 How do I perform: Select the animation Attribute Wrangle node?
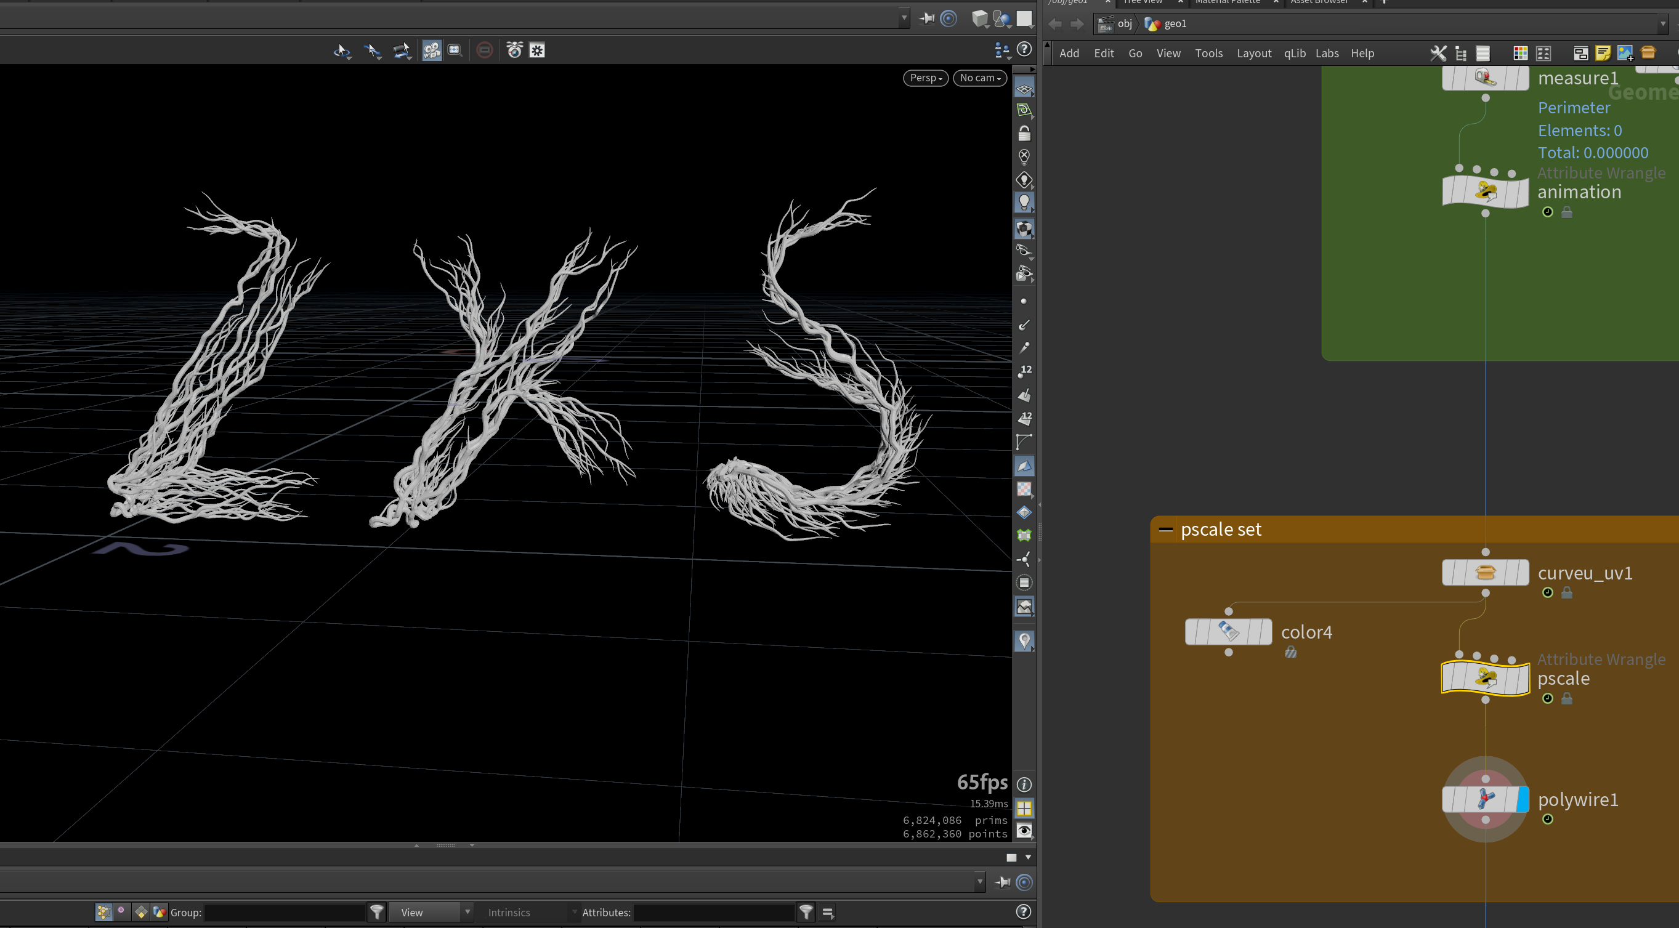1485,191
